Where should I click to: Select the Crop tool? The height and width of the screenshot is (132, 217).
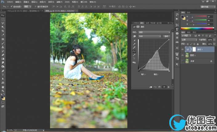point(3,31)
